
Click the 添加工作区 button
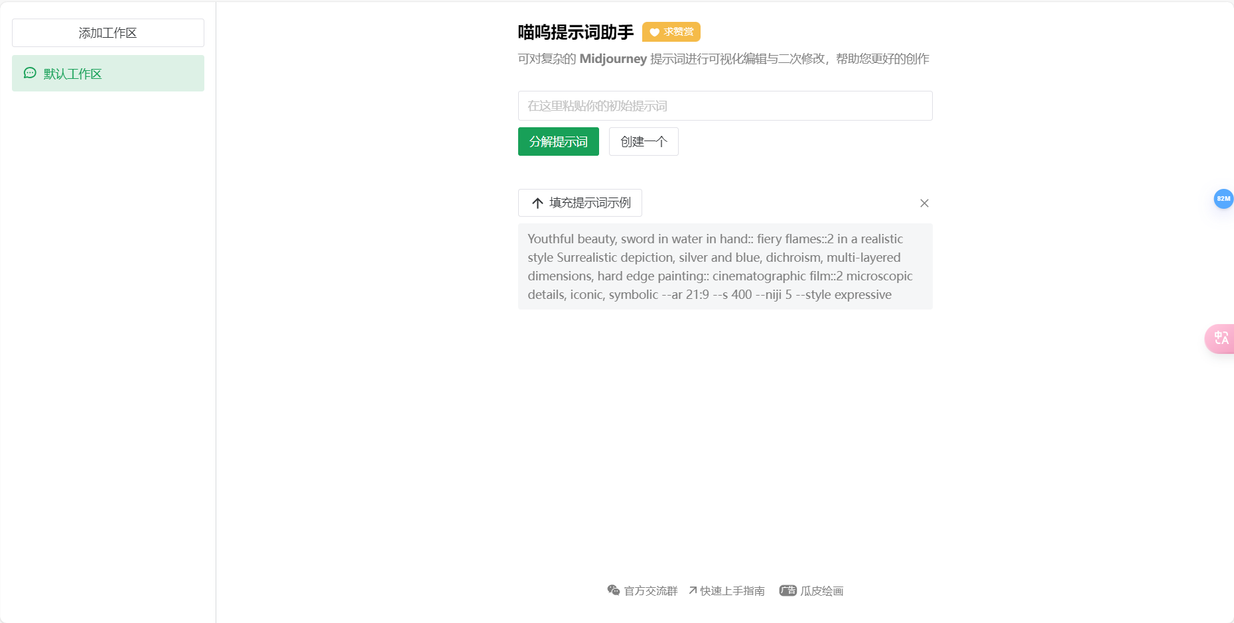tap(107, 32)
